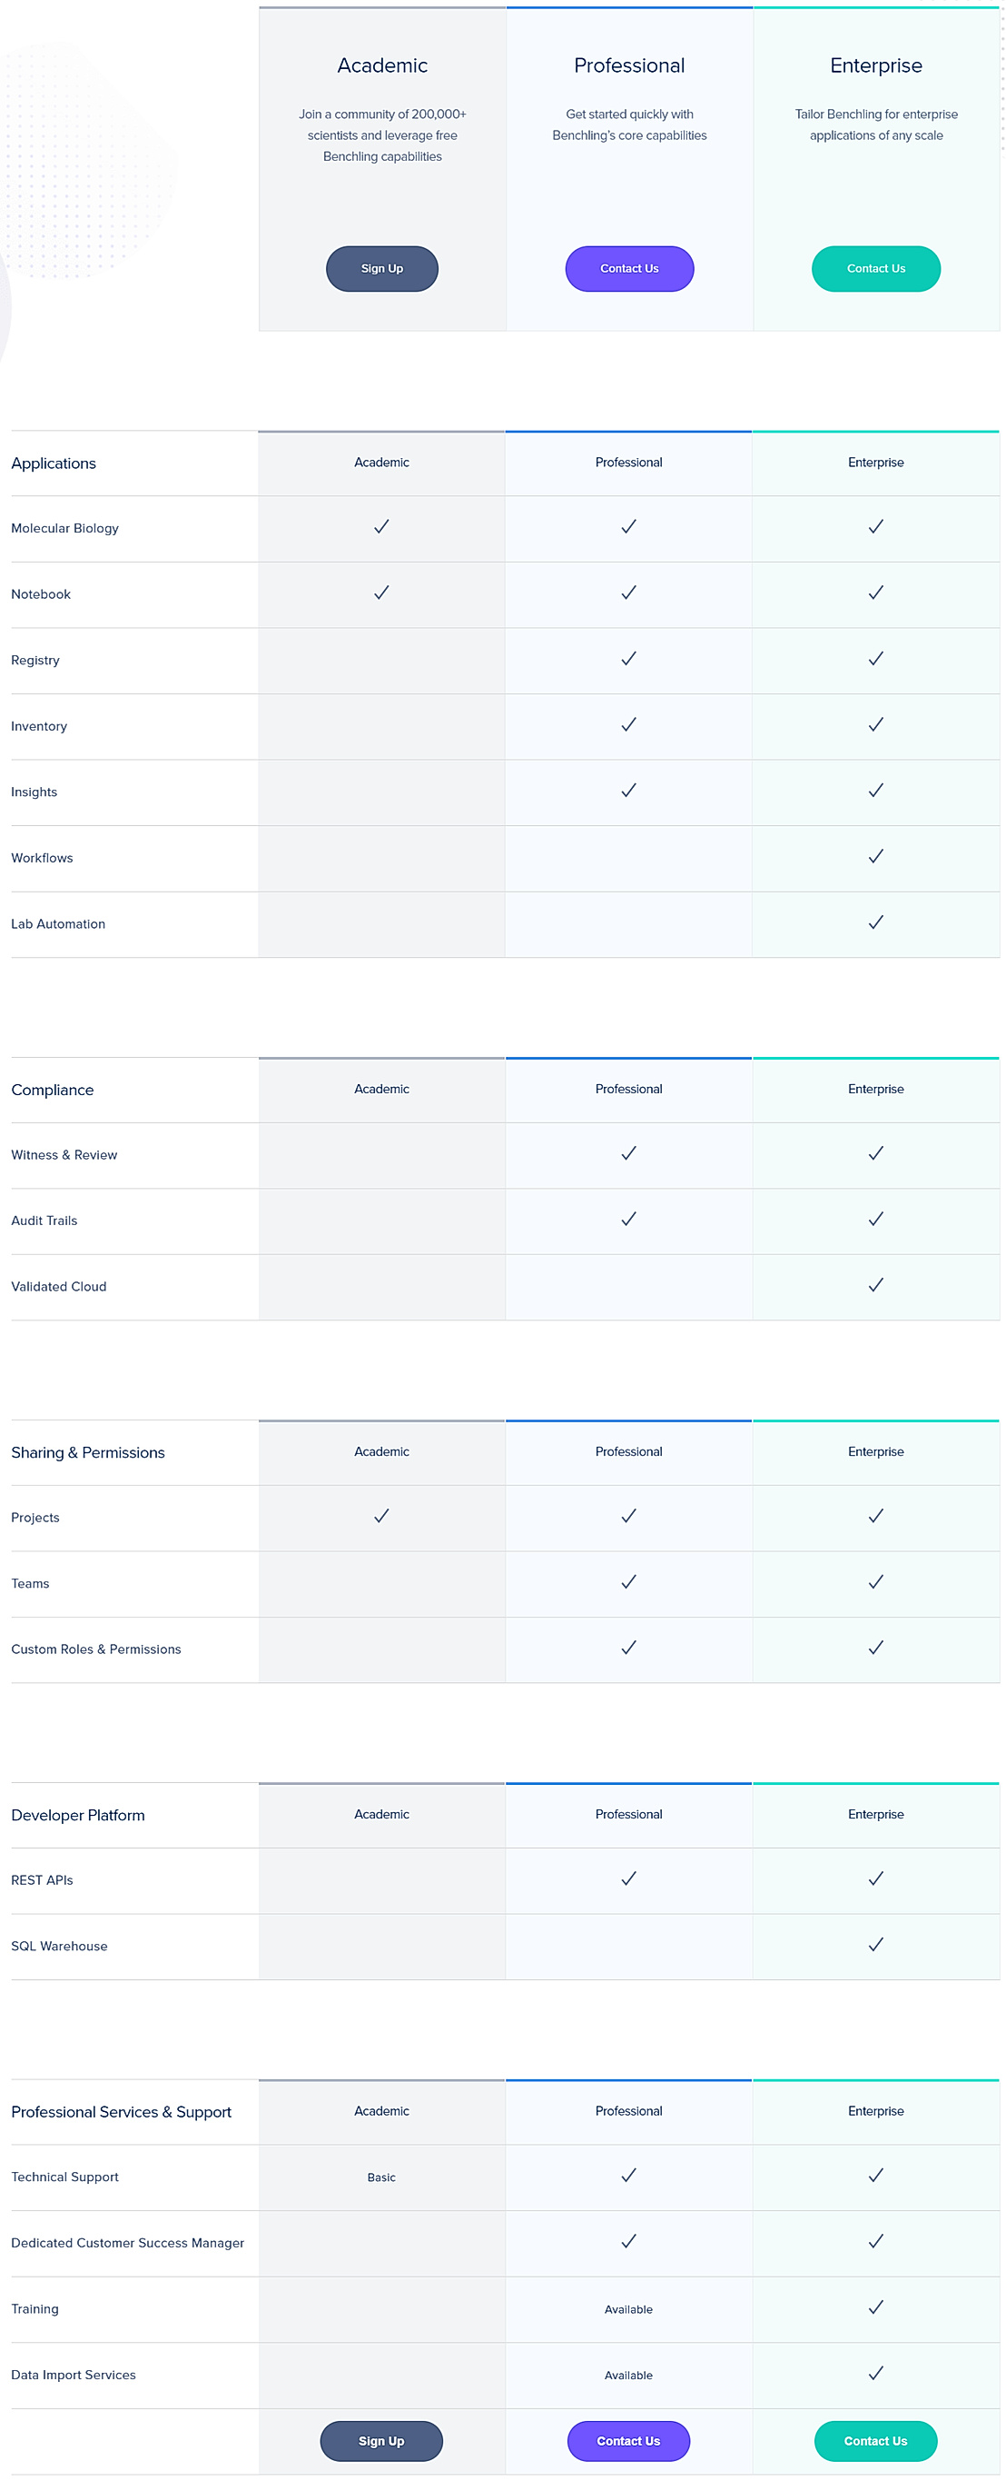Click the Projects checkmark under Academic
Image resolution: width=1006 pixels, height=2481 pixels.
381,1516
